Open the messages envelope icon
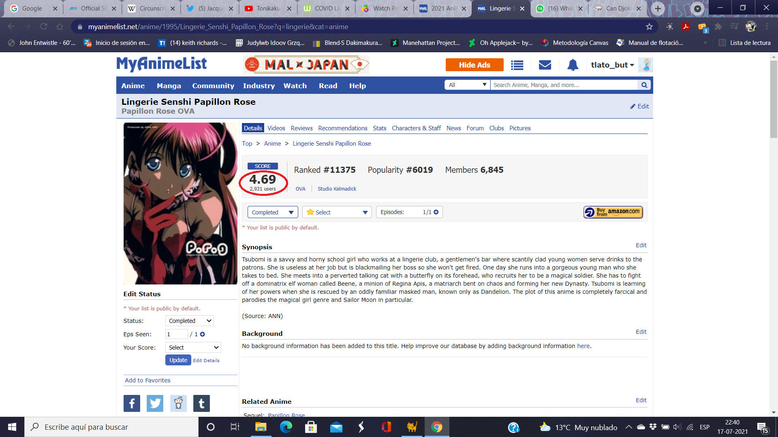 pos(545,65)
